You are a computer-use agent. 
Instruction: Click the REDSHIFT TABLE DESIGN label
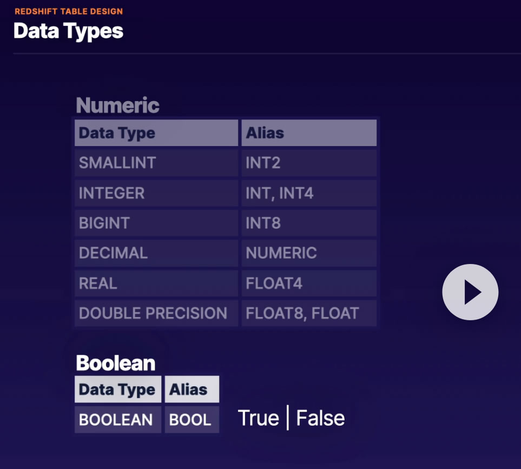click(x=69, y=11)
